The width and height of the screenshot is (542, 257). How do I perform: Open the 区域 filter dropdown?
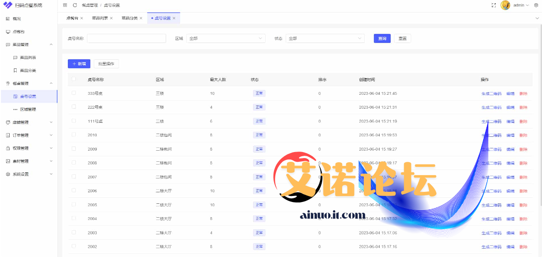pyautogui.click(x=226, y=38)
